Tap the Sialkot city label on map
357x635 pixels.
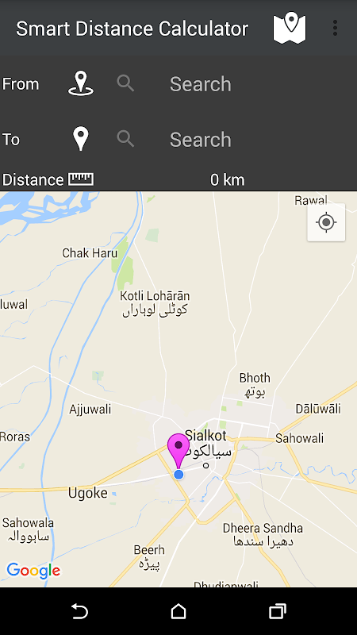205,436
